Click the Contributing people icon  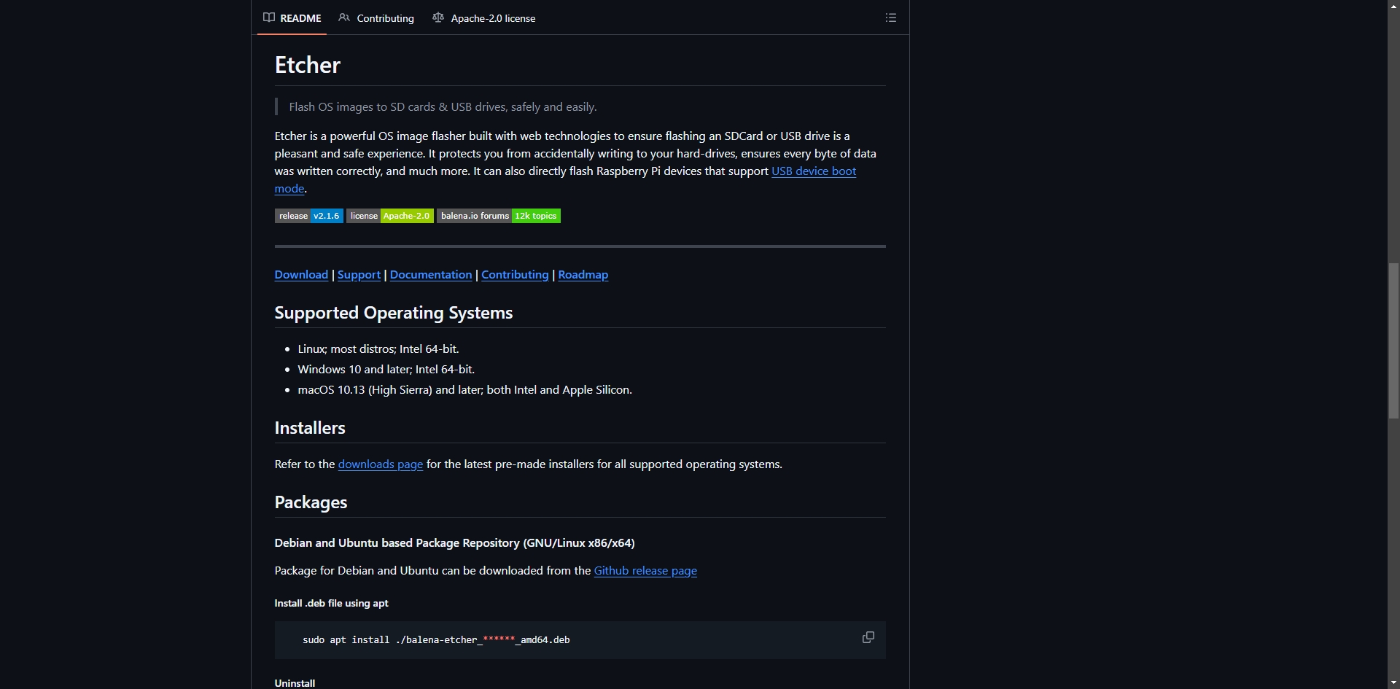coord(344,17)
